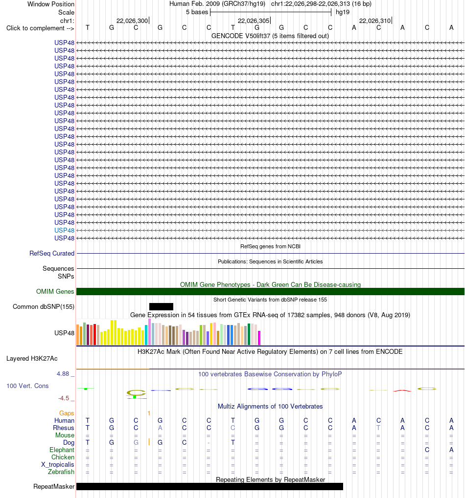Screen dimensions: 465x498
Task: Open GTEx 'Gene Expression in 54 tissues' title
Action: [270, 315]
